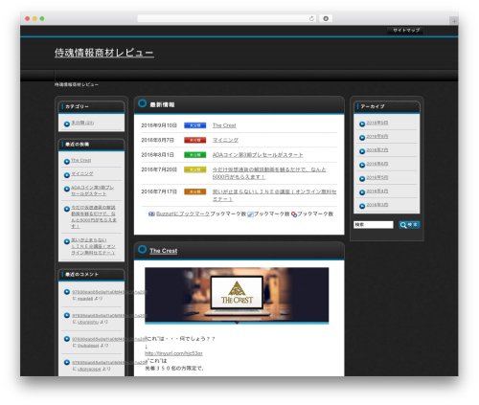
Task: Click the search text field in sidebar
Action: click(374, 225)
